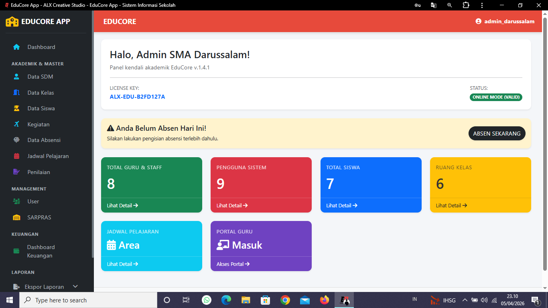
Task: Select the Data SDM sidebar icon
Action: [16, 77]
